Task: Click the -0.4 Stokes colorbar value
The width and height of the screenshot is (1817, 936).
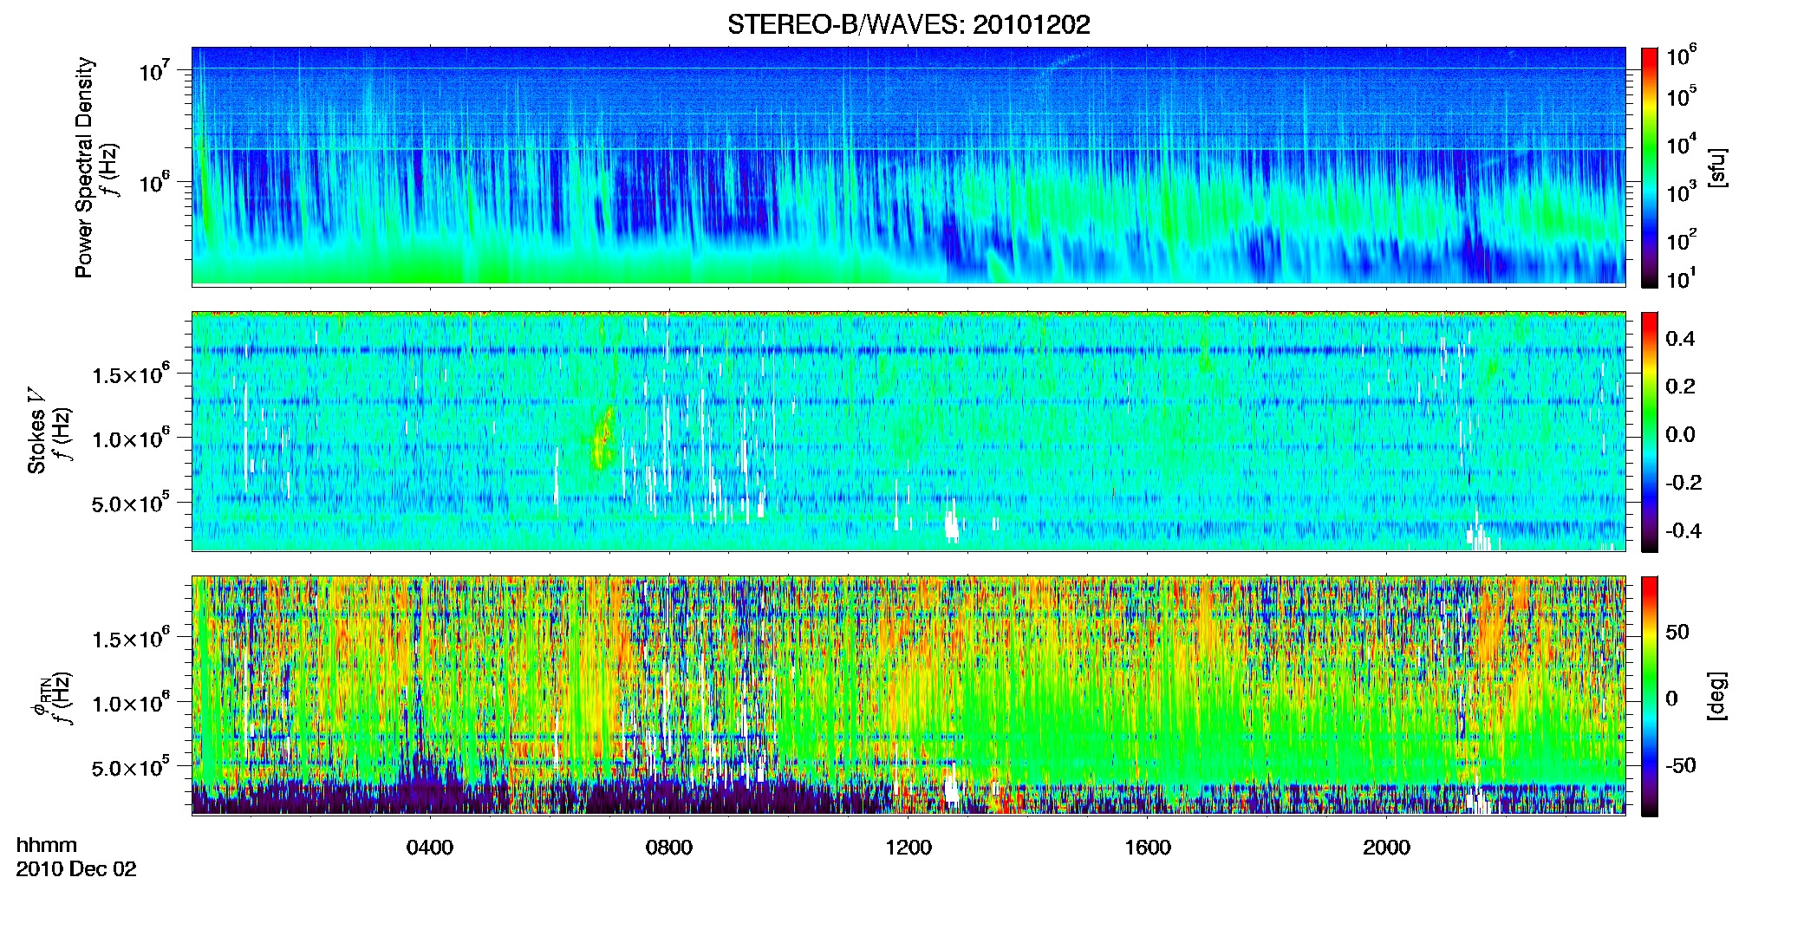Action: 1683,530
